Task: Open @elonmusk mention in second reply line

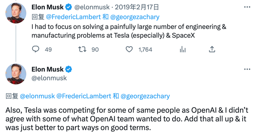Action: pyautogui.click(x=37, y=96)
